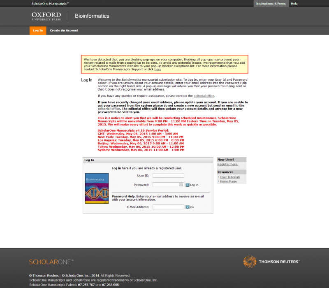Open the Log In tab
The height and width of the screenshot is (288, 329).
[x=38, y=30]
